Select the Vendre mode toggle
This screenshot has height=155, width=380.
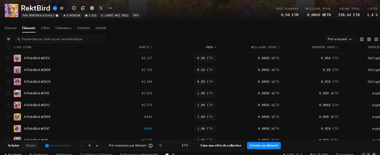click(31, 146)
